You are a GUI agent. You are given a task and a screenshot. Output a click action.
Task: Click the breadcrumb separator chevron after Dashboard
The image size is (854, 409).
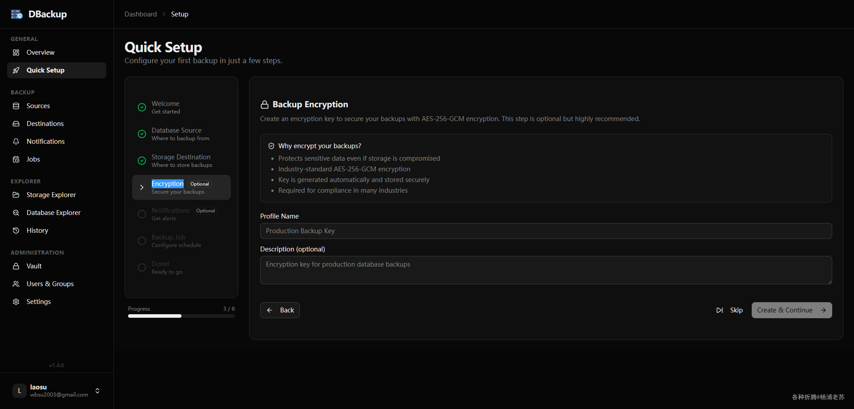pyautogui.click(x=164, y=14)
